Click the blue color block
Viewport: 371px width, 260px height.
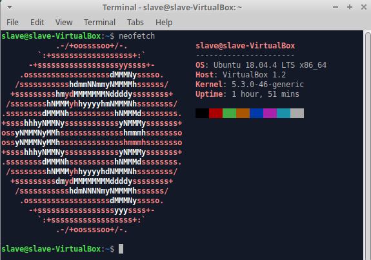[x=257, y=113]
